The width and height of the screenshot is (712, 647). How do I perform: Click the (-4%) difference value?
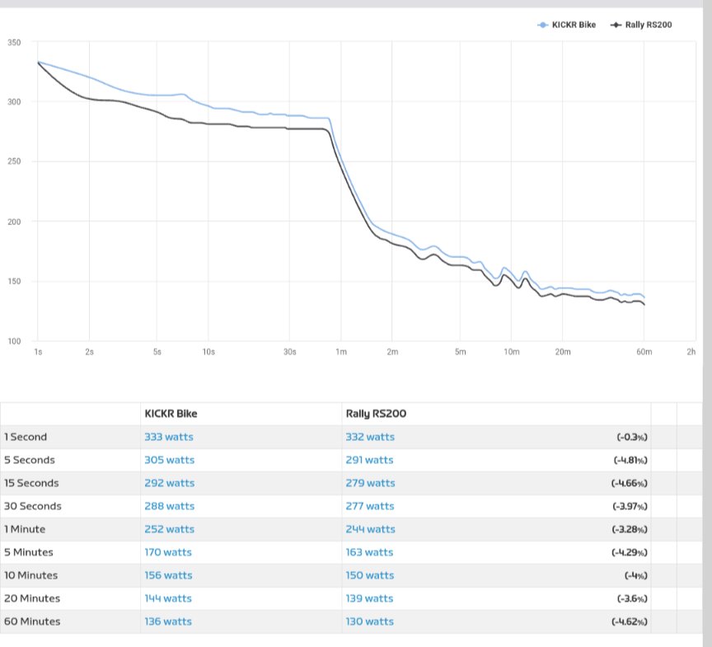pyautogui.click(x=635, y=576)
